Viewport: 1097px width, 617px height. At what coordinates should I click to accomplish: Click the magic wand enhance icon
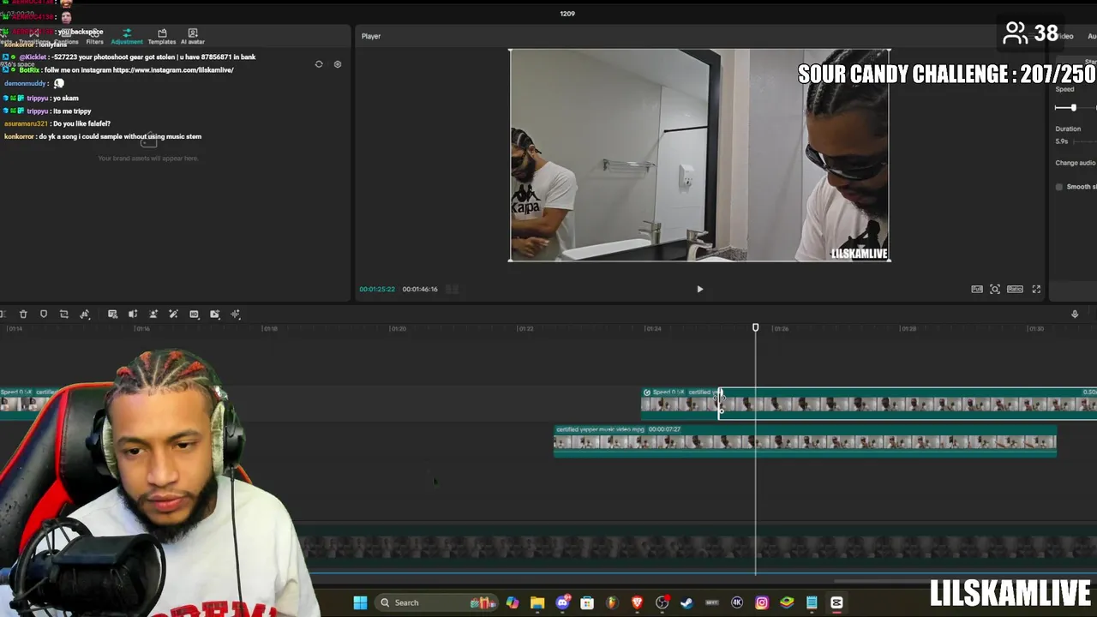173,314
